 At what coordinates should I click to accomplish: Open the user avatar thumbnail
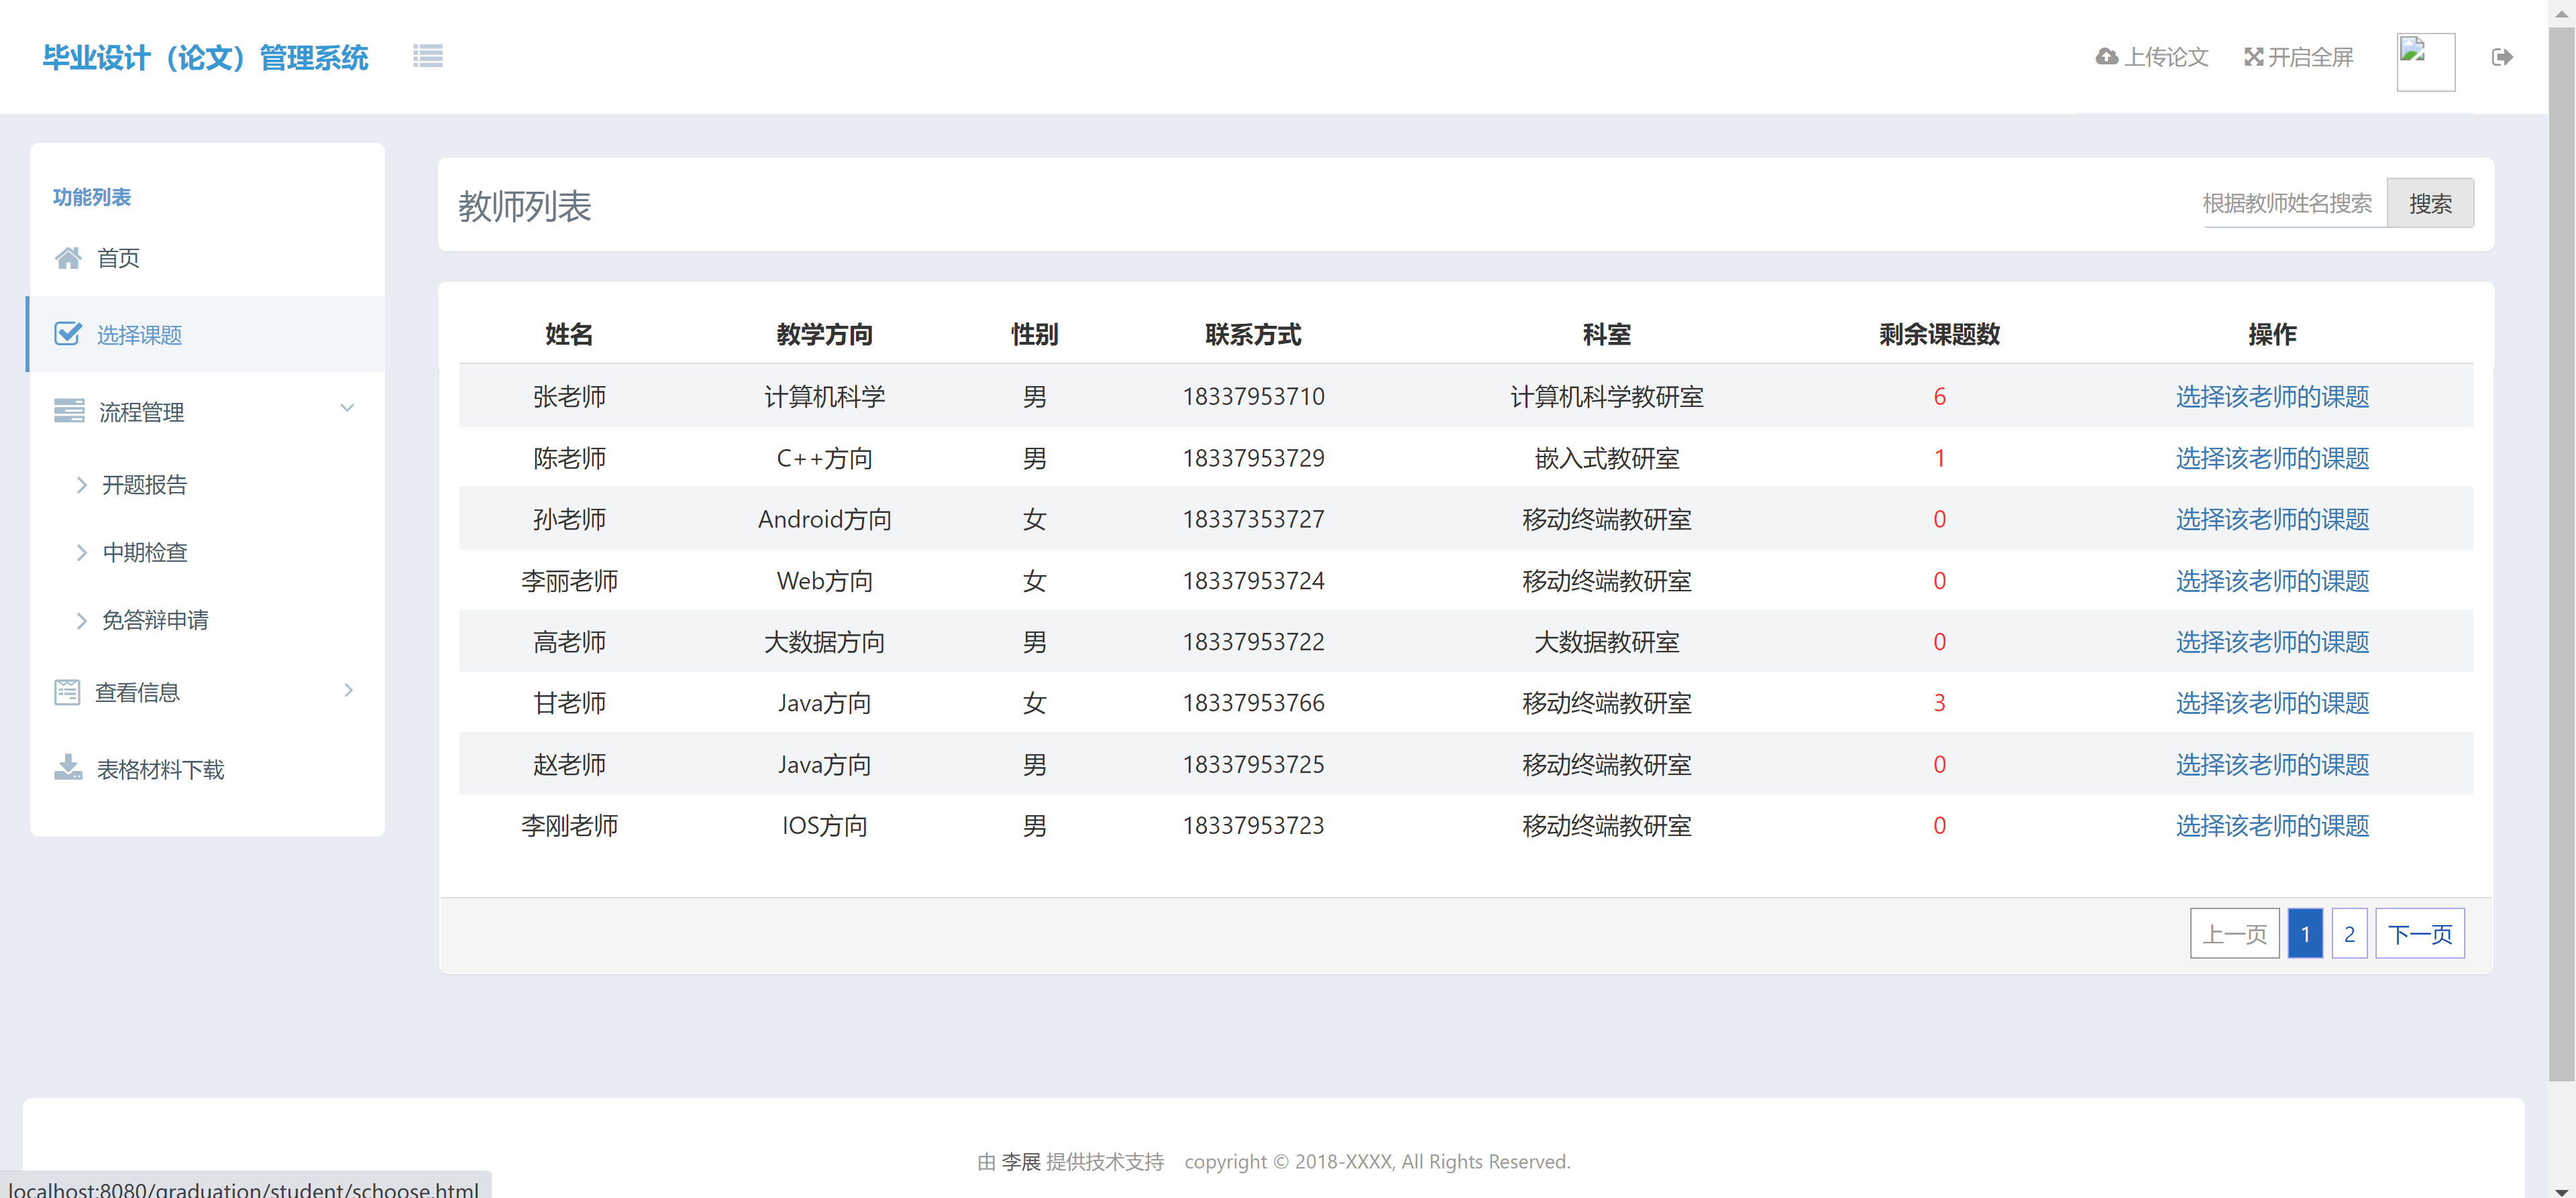click(x=2425, y=62)
